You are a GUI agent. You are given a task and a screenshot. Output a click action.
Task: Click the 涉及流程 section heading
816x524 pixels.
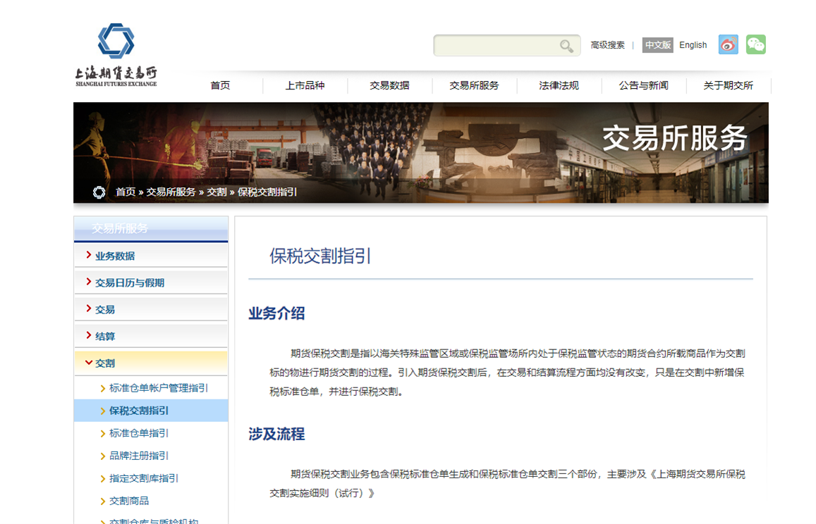(276, 434)
